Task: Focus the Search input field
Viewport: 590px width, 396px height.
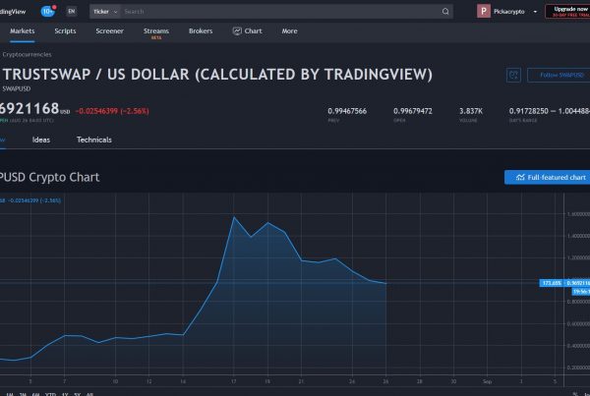Action: (280, 12)
